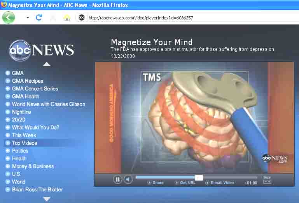Mute the video with speaker button
The width and height of the screenshot is (299, 203).
coord(128,179)
